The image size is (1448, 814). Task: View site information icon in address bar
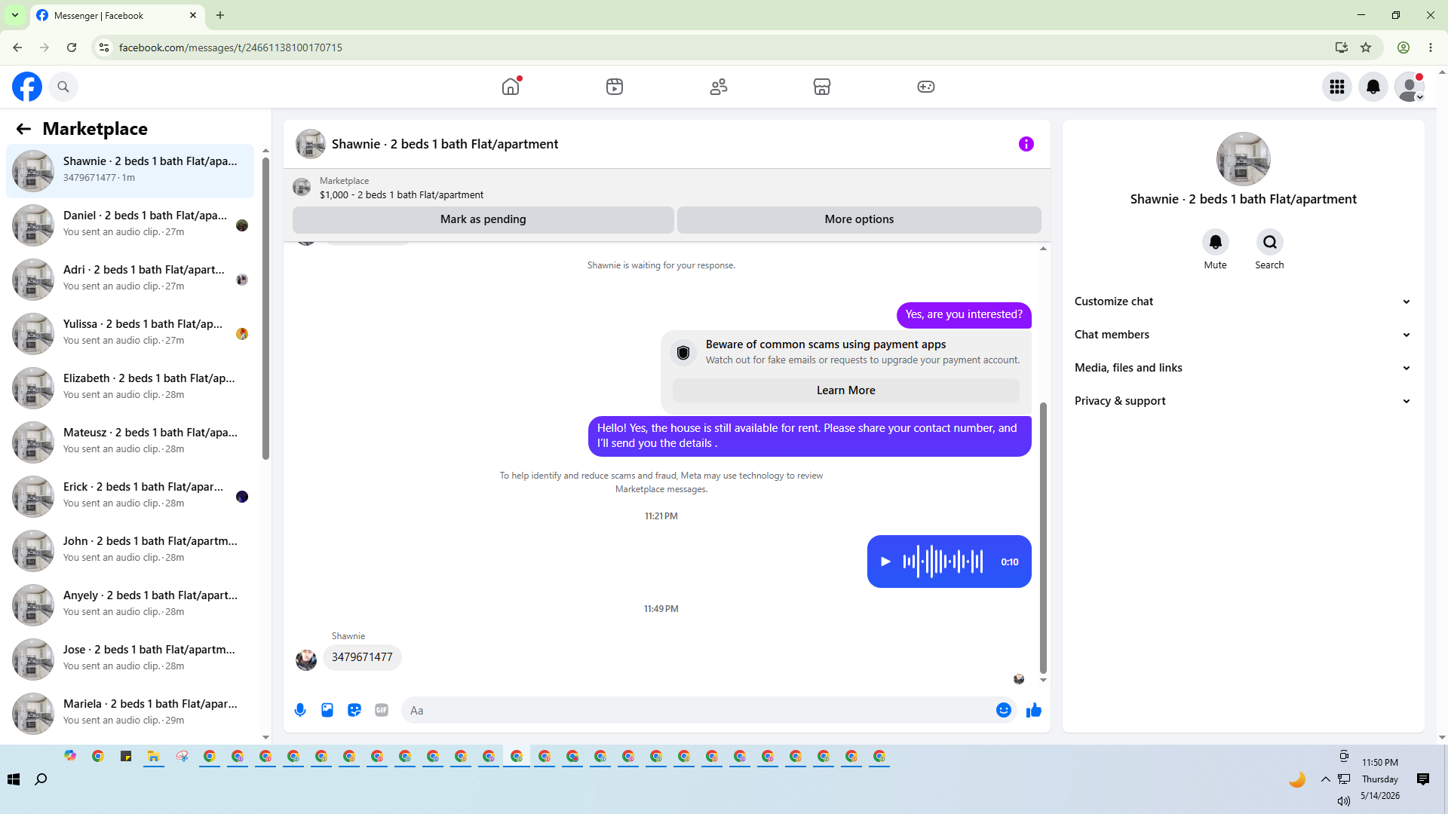(104, 47)
